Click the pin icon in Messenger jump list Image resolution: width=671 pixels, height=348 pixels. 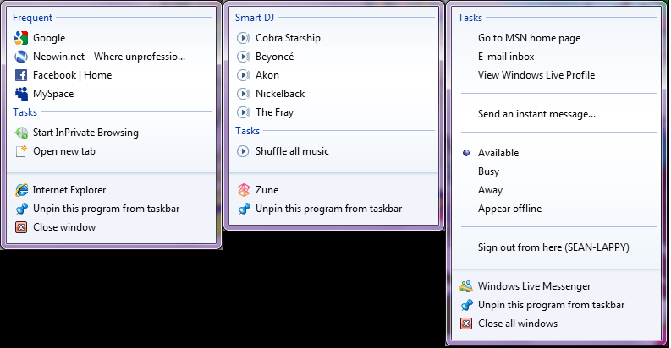coord(466,305)
